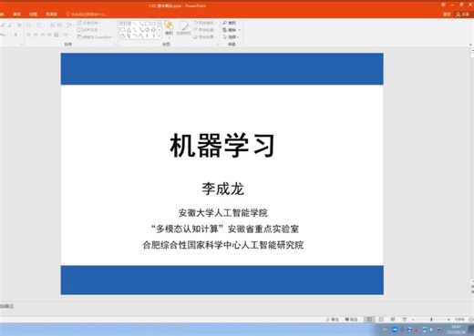Open Convert to SmartArt dropdown
Screen dimensions: 474x336
(96, 37)
